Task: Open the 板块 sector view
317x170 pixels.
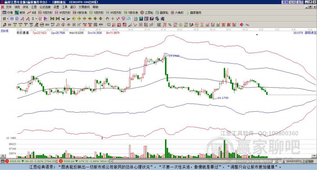Action: [20, 12]
